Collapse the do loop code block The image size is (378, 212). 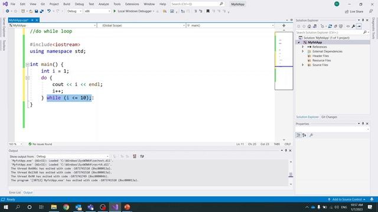(x=28, y=78)
